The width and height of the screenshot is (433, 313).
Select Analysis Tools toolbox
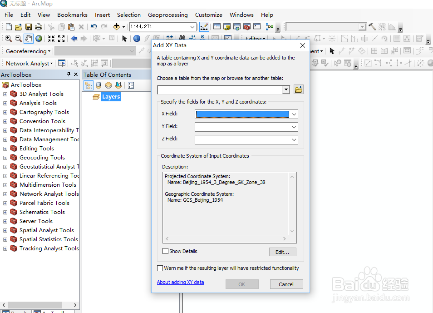click(x=38, y=103)
